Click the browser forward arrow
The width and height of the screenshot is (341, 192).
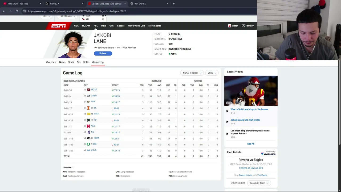point(10,11)
